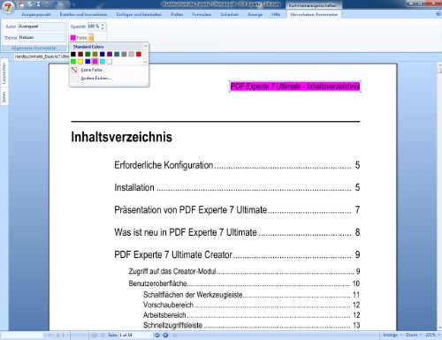Image resolution: width=442 pixels, height=340 pixels.
Task: Click the next view round arrow in status bar
Action: (165, 335)
